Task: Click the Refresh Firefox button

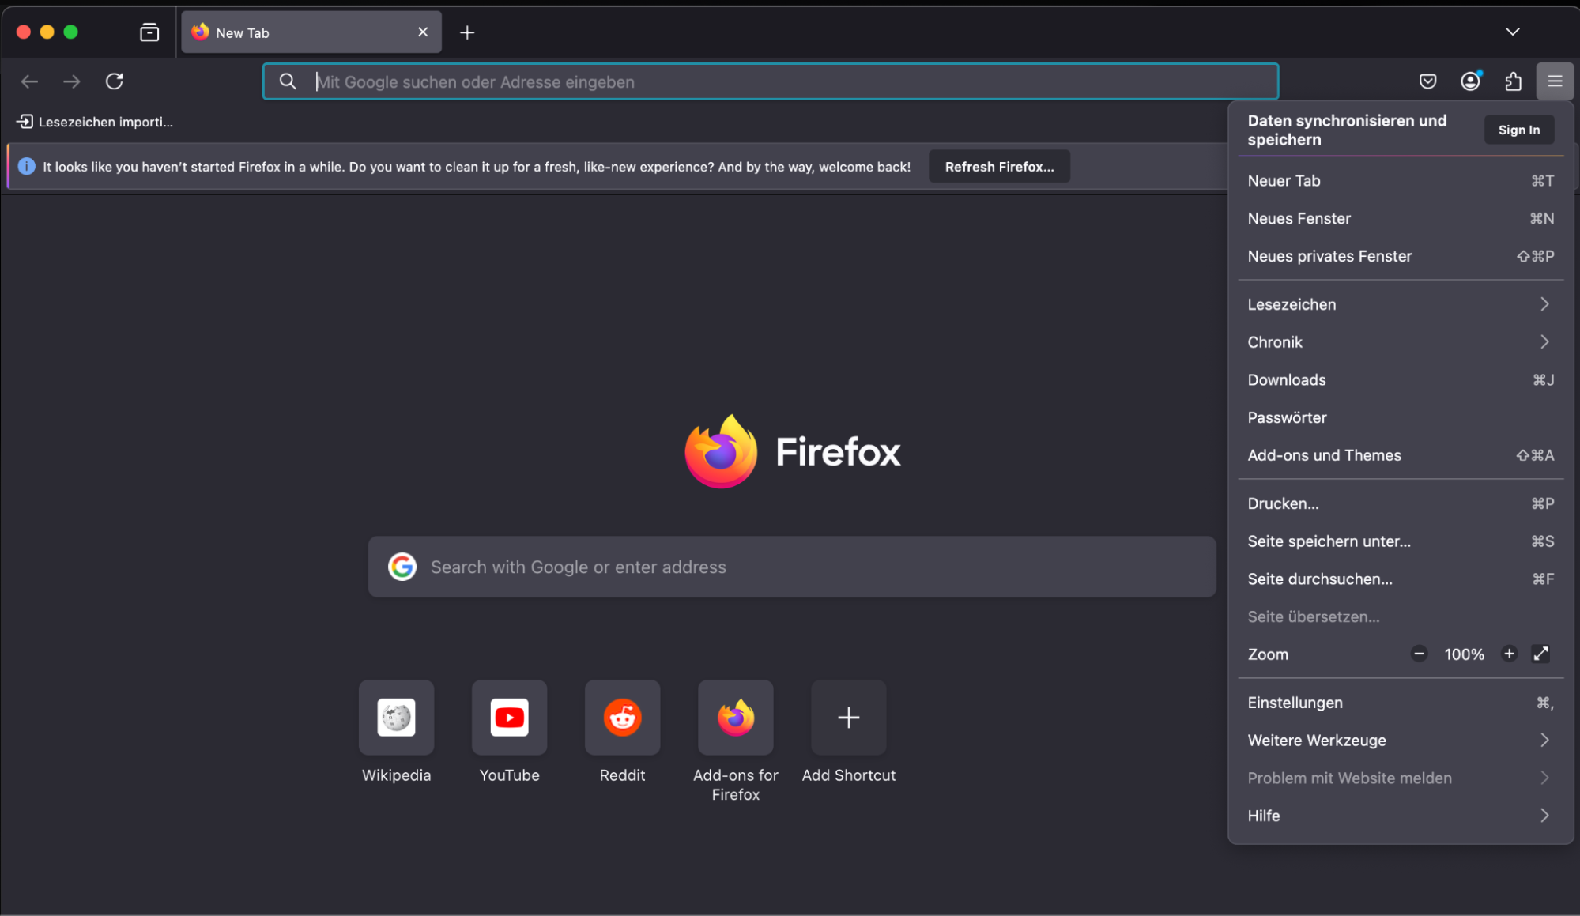Action: tap(998, 166)
